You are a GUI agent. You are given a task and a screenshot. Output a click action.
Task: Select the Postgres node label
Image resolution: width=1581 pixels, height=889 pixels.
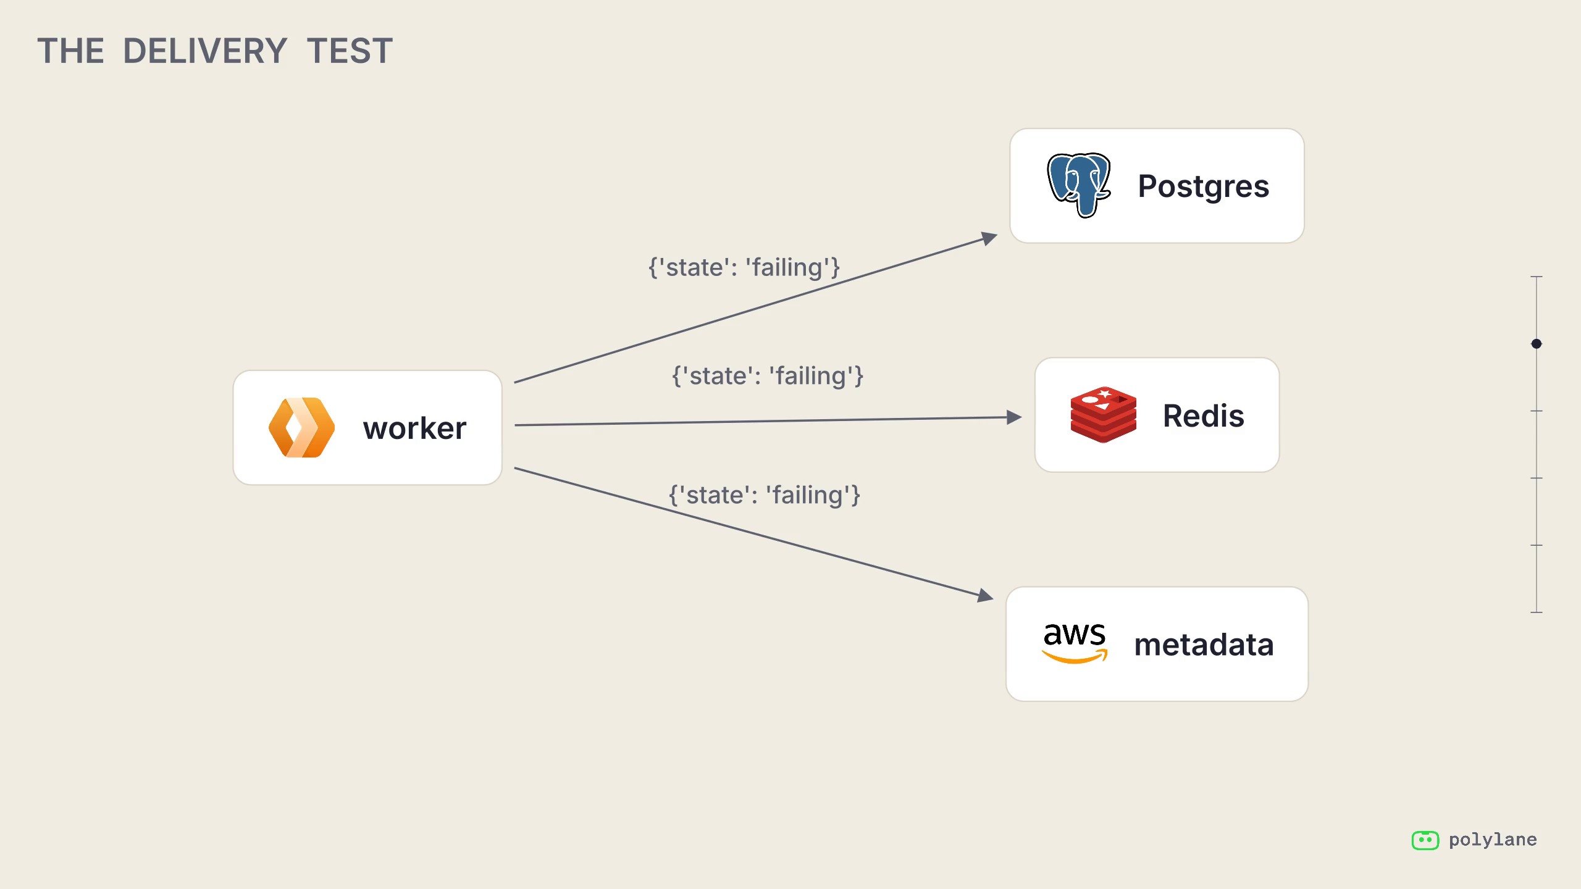[1204, 186]
